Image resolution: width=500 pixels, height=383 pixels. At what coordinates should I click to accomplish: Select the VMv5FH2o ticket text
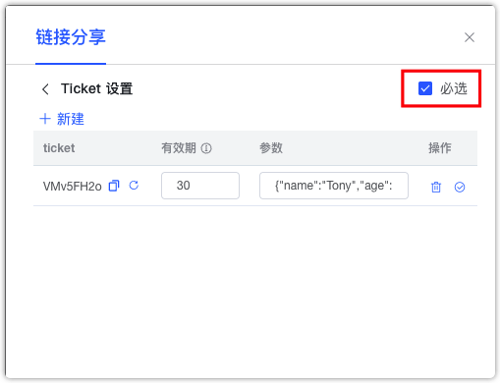(73, 187)
